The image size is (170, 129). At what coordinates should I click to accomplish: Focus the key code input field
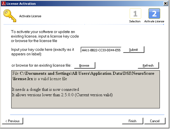pos(101,50)
